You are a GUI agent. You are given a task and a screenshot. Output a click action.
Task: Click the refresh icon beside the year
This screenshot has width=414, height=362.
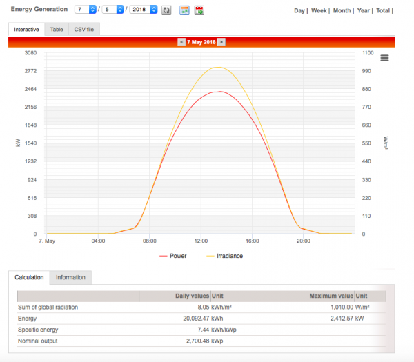click(166, 10)
